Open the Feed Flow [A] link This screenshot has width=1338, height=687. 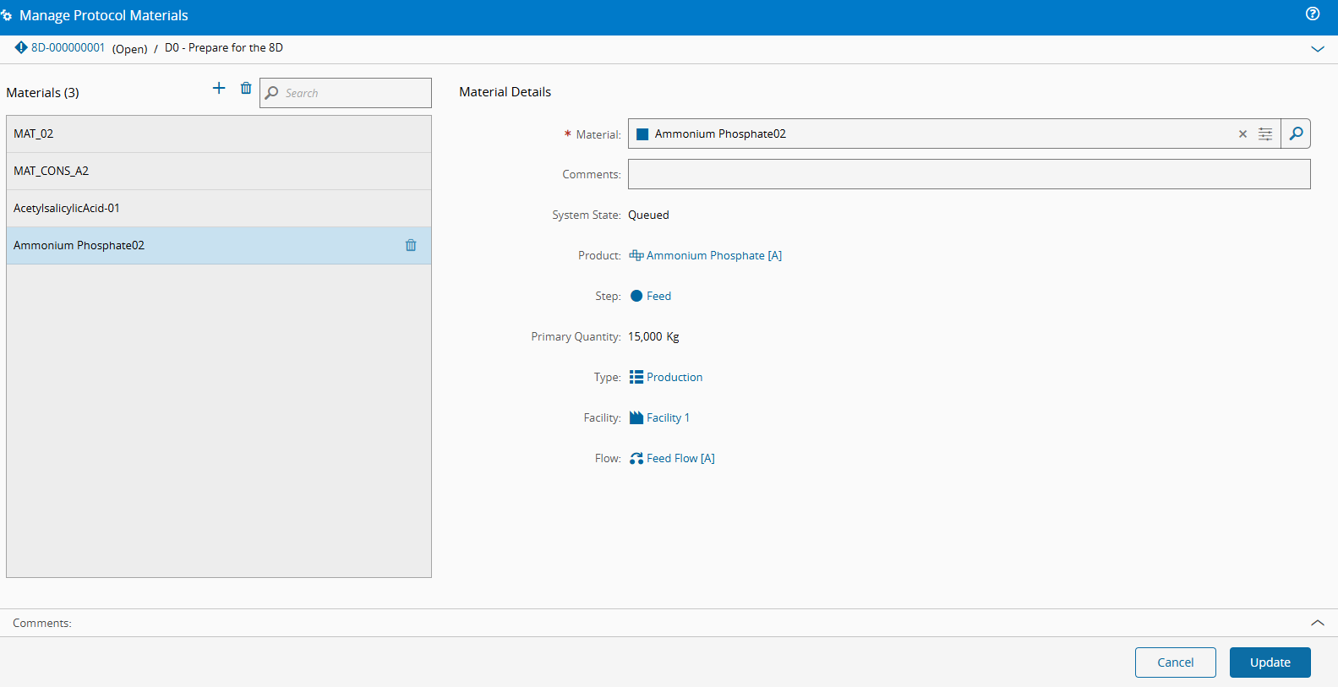pyautogui.click(x=680, y=458)
